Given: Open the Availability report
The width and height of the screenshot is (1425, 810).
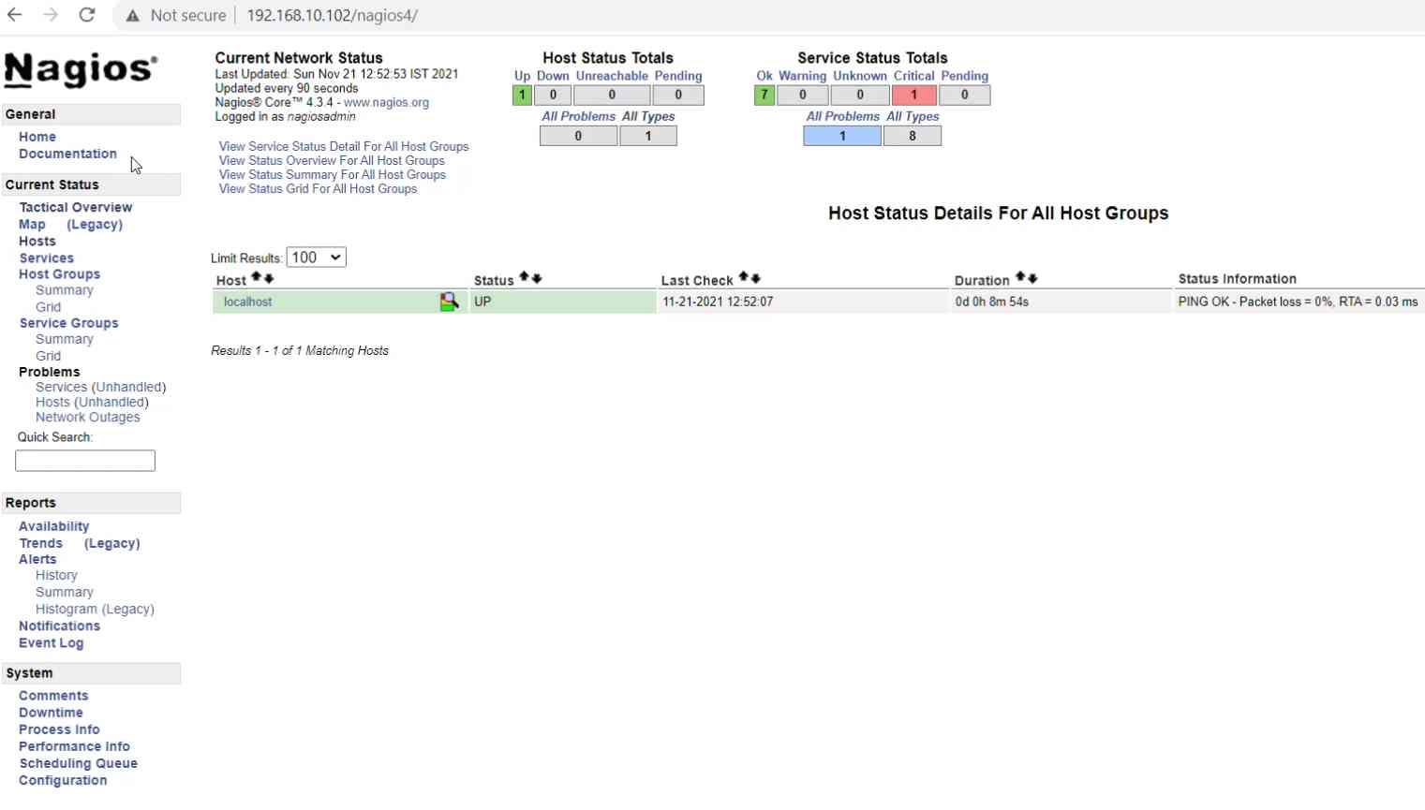Looking at the screenshot, I should pos(54,526).
